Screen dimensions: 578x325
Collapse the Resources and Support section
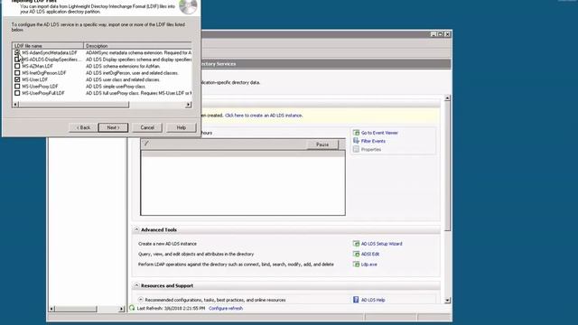(x=136, y=285)
